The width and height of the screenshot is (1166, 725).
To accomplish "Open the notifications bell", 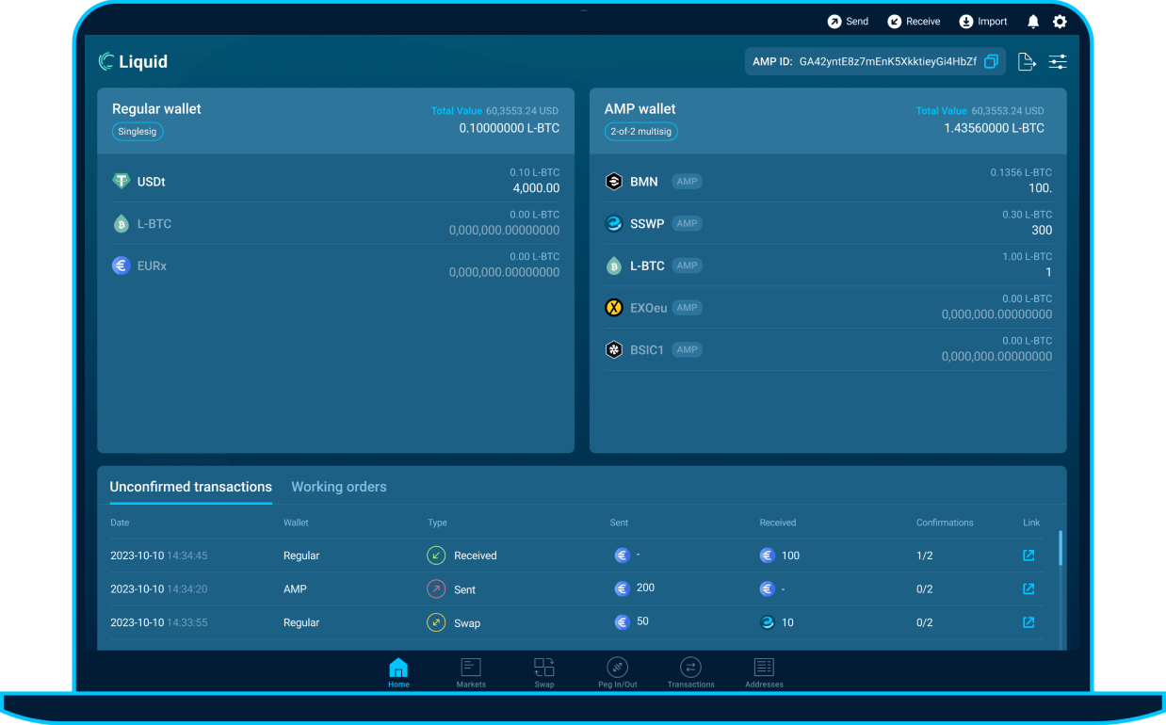I will (x=1032, y=21).
